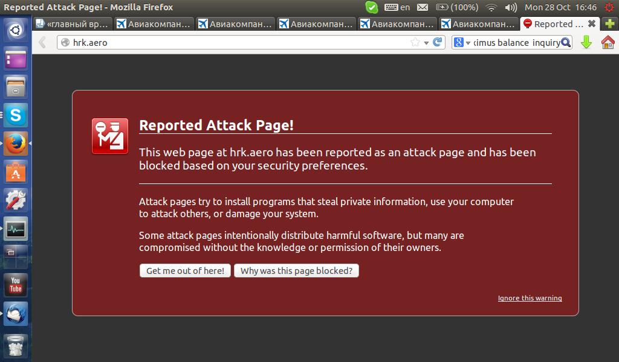Open the YouTube launcher icon

(16, 285)
